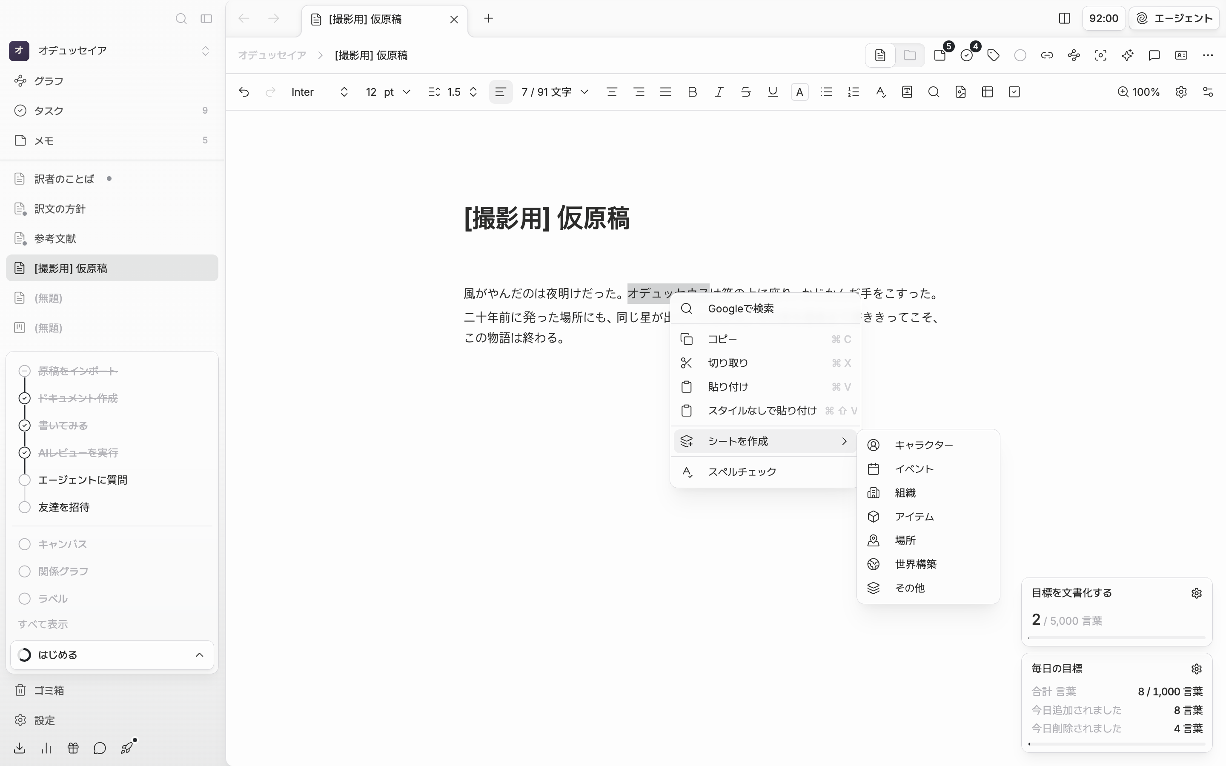Click the rocket icon at sidebar bottom
1226x766 pixels.
(127, 747)
